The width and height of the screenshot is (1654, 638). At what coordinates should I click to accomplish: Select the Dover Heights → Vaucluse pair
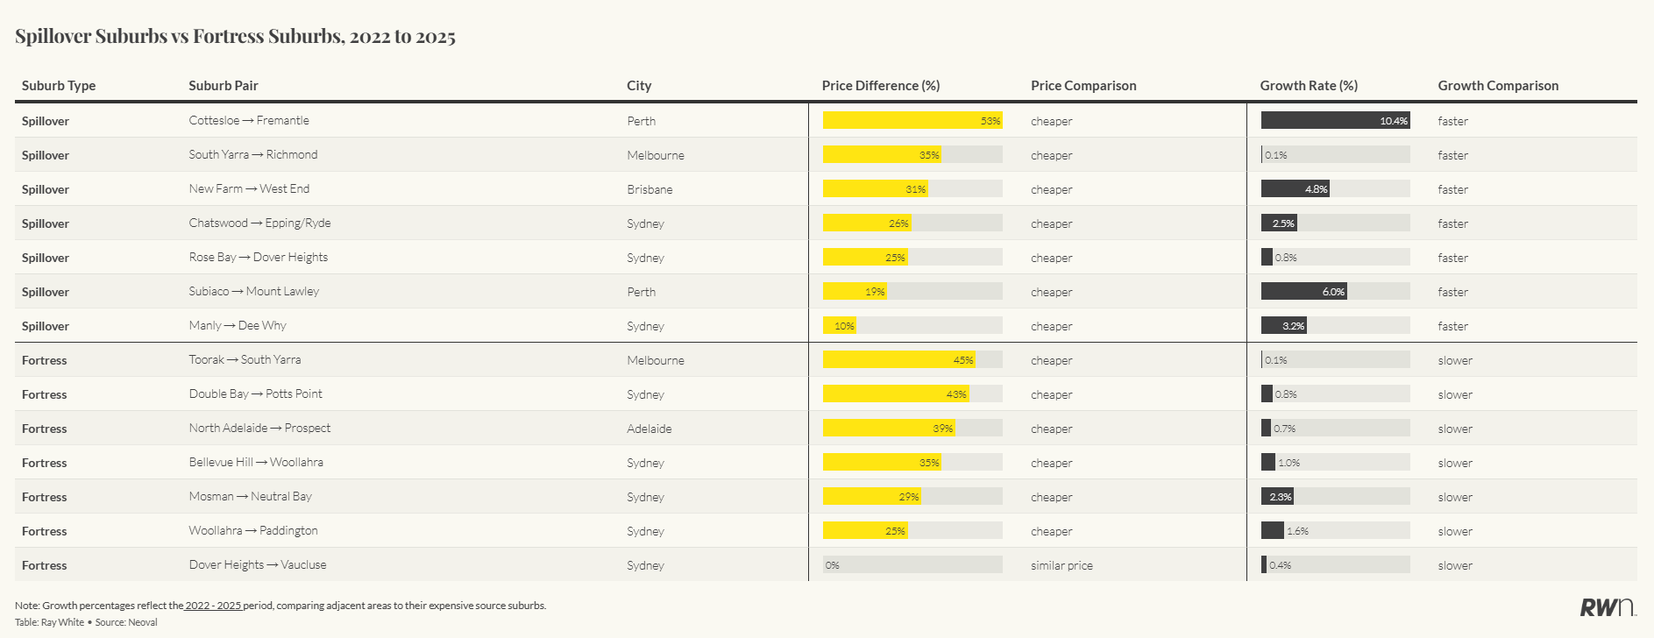[x=258, y=565]
